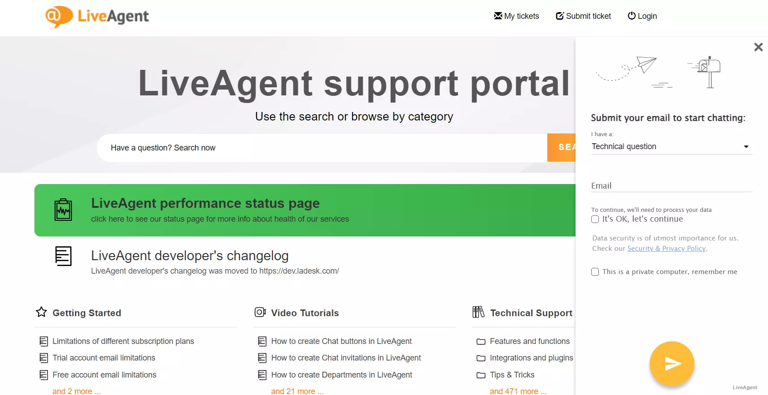Click the Email input field
The height and width of the screenshot is (395, 768).
click(x=671, y=186)
